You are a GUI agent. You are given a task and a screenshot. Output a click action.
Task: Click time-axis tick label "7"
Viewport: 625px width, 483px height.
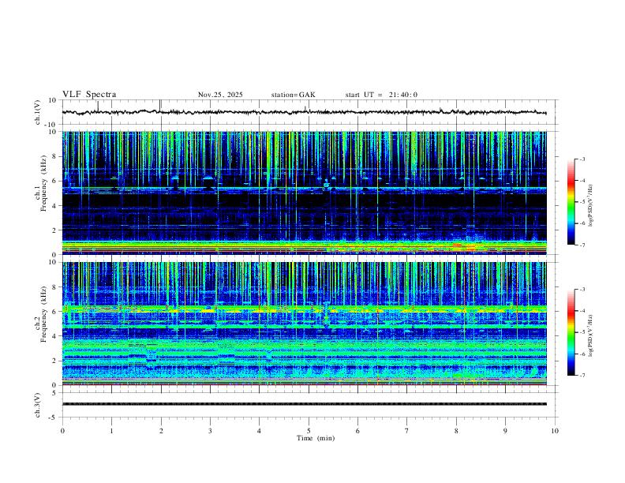click(407, 431)
